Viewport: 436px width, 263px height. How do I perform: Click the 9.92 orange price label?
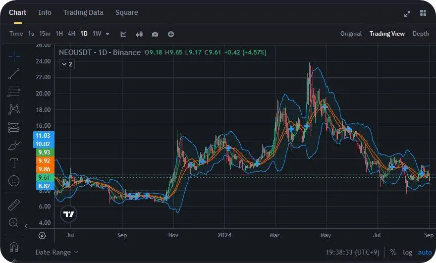pos(45,160)
